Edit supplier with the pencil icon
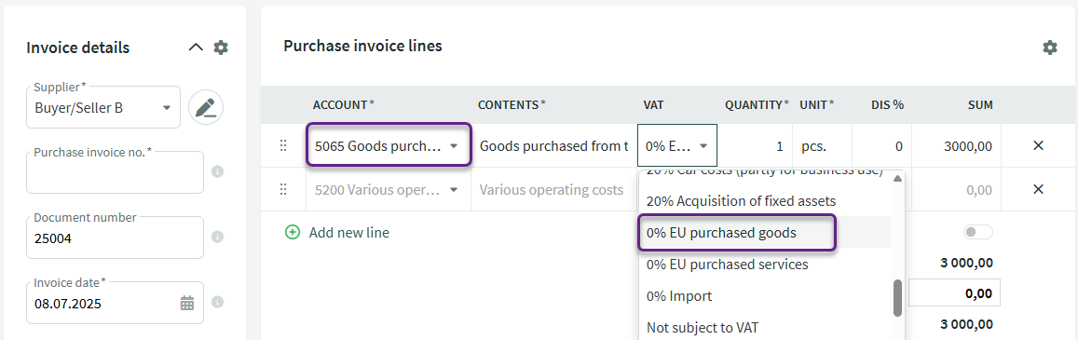Screen dimensions: 1078x340 (x=206, y=108)
